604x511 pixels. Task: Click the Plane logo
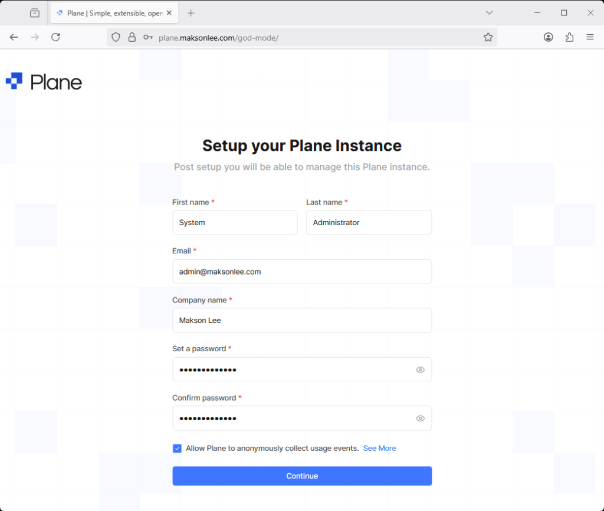pos(44,81)
